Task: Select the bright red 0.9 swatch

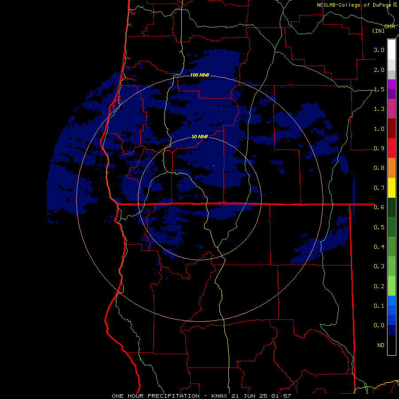Action: pos(391,148)
